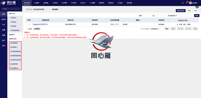Collapse sidebar with the fold icon
Screen dimensions: 201x98
[23, 8]
